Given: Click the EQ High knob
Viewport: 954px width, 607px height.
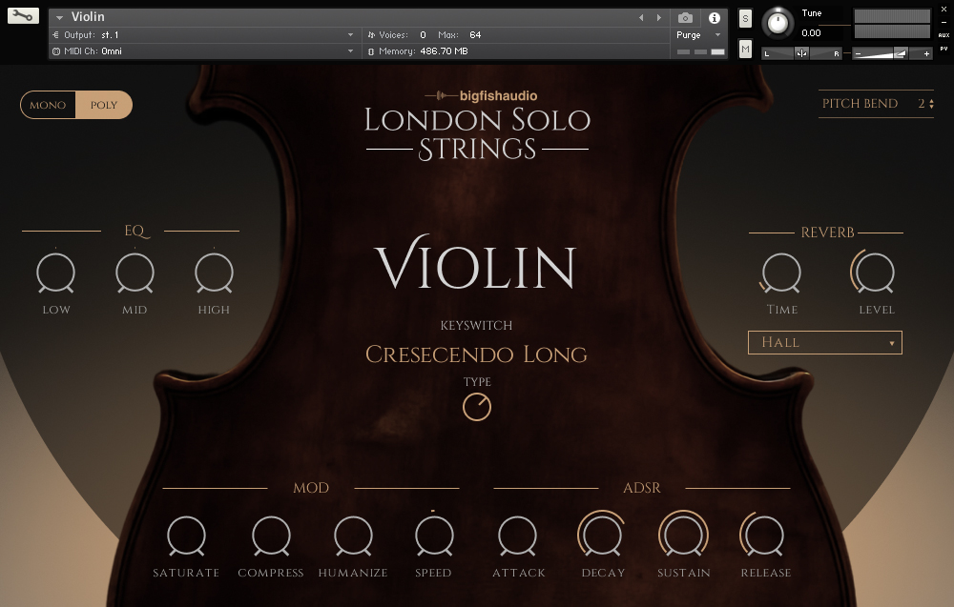Looking at the screenshot, I should (214, 273).
